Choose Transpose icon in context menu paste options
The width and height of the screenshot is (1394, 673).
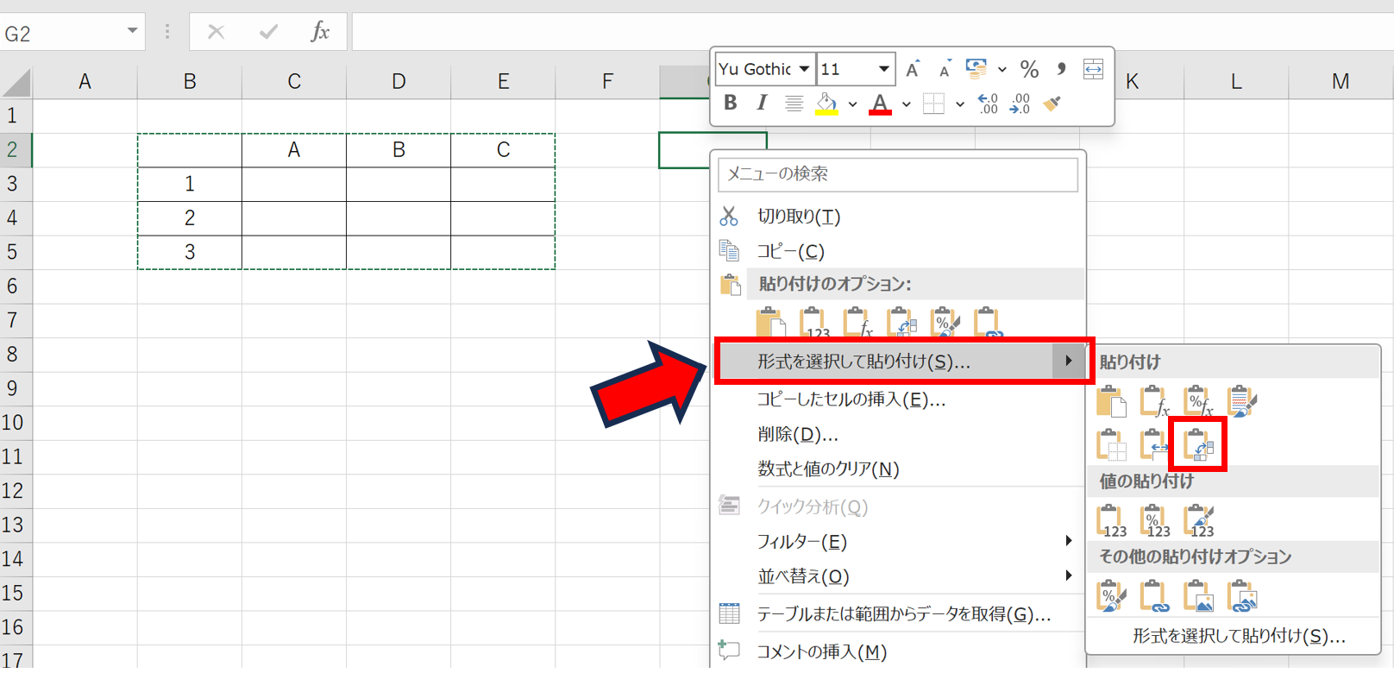[x=901, y=322]
